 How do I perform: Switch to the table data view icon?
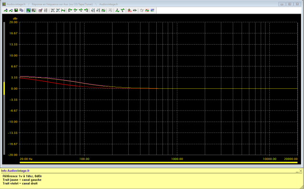pyautogui.click(x=34, y=10)
